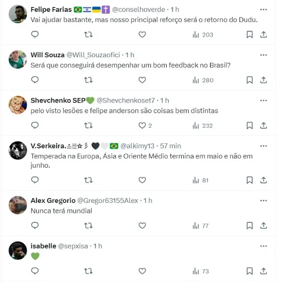Share V.Serkeira's tweet
The image size is (281, 283).
tap(263, 180)
